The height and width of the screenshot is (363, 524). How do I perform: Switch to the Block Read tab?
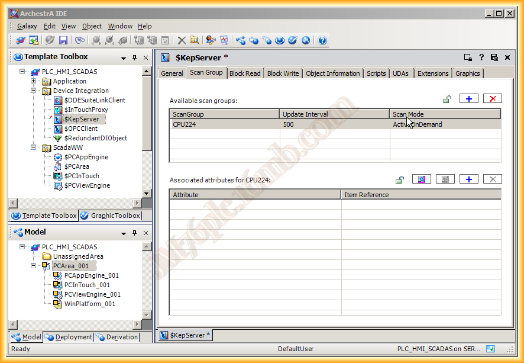tap(244, 73)
